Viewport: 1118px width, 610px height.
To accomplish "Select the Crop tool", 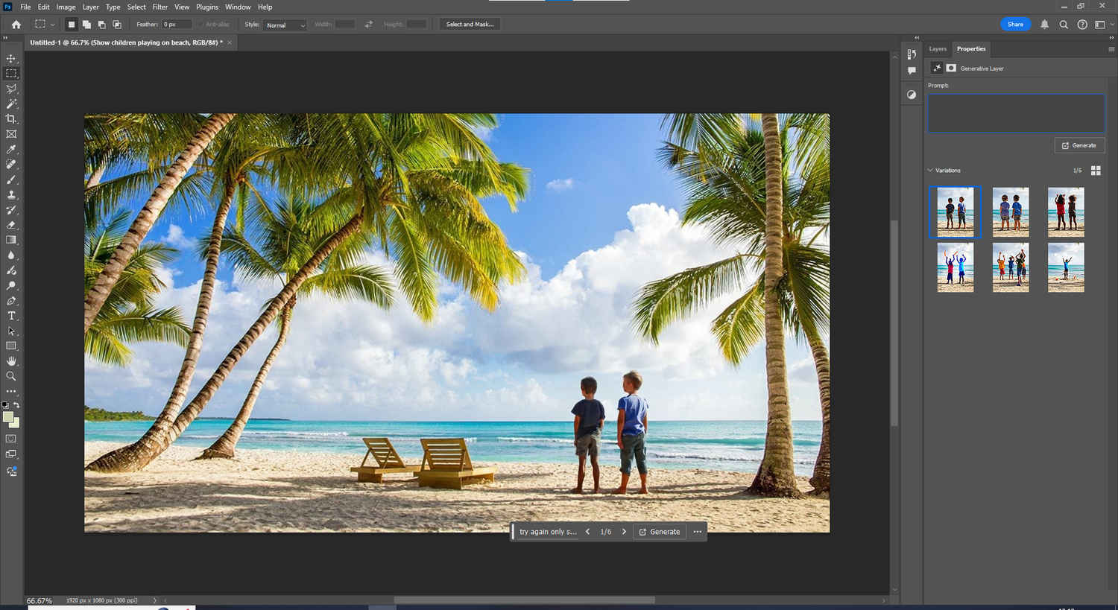I will [x=11, y=119].
